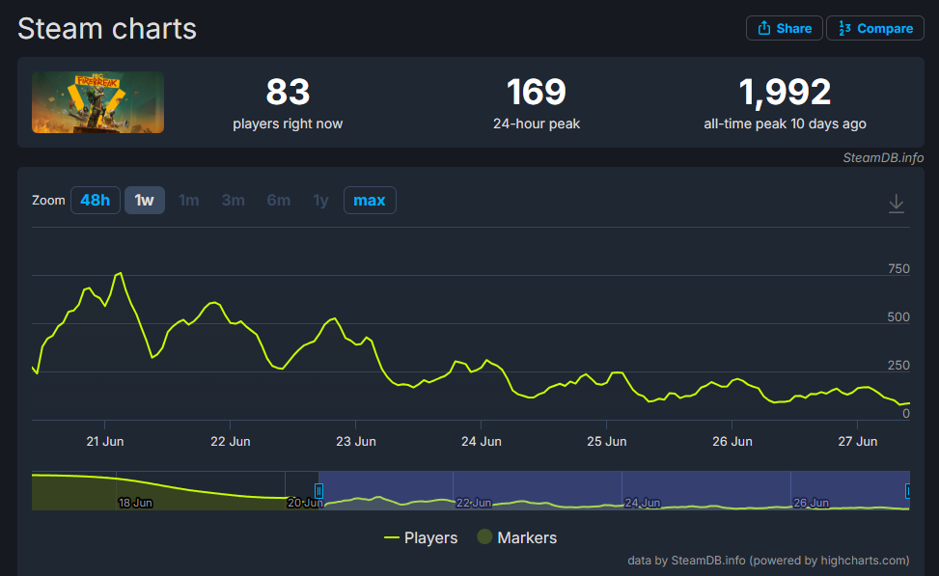Click the Share button

(x=784, y=28)
